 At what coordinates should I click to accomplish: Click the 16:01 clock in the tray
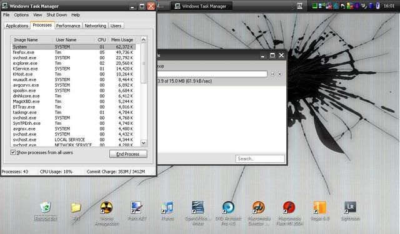pos(389,6)
